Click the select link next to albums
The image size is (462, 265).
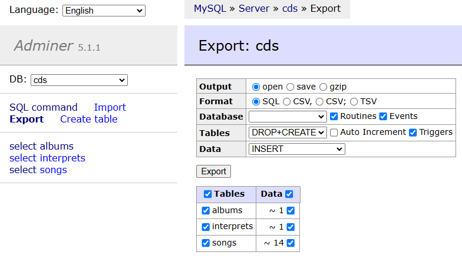click(x=22, y=146)
